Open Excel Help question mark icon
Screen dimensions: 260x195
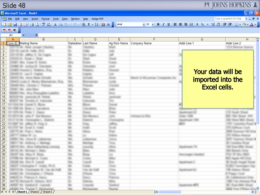[x=108, y=25]
